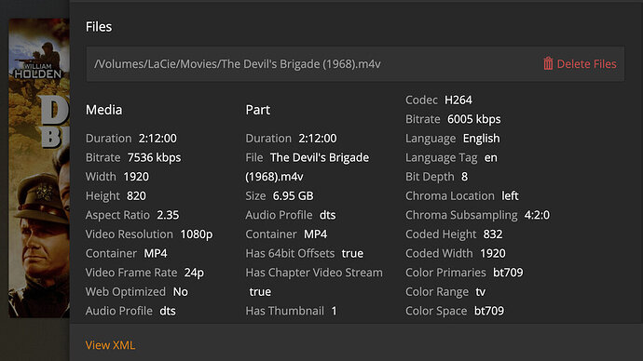Click the Files heading
This screenshot has width=643, height=361.
(x=99, y=27)
